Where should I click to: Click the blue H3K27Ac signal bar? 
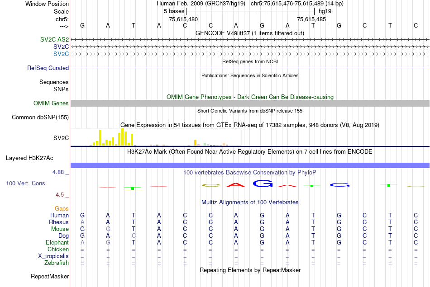[x=250, y=165]
